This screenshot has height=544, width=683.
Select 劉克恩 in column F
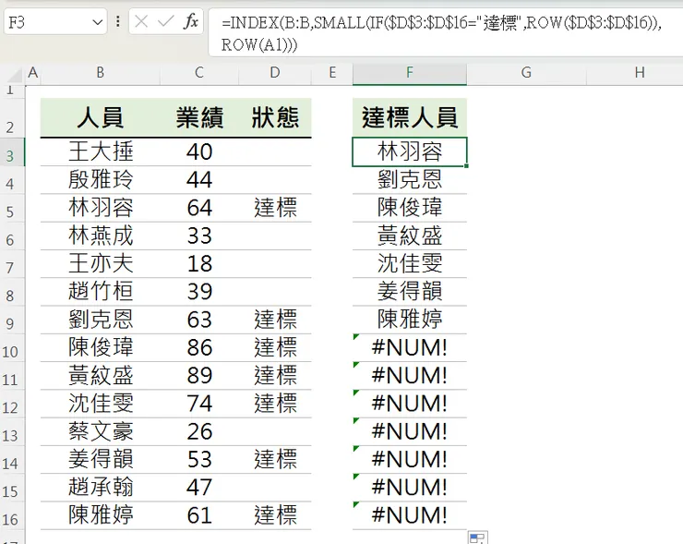coord(410,179)
